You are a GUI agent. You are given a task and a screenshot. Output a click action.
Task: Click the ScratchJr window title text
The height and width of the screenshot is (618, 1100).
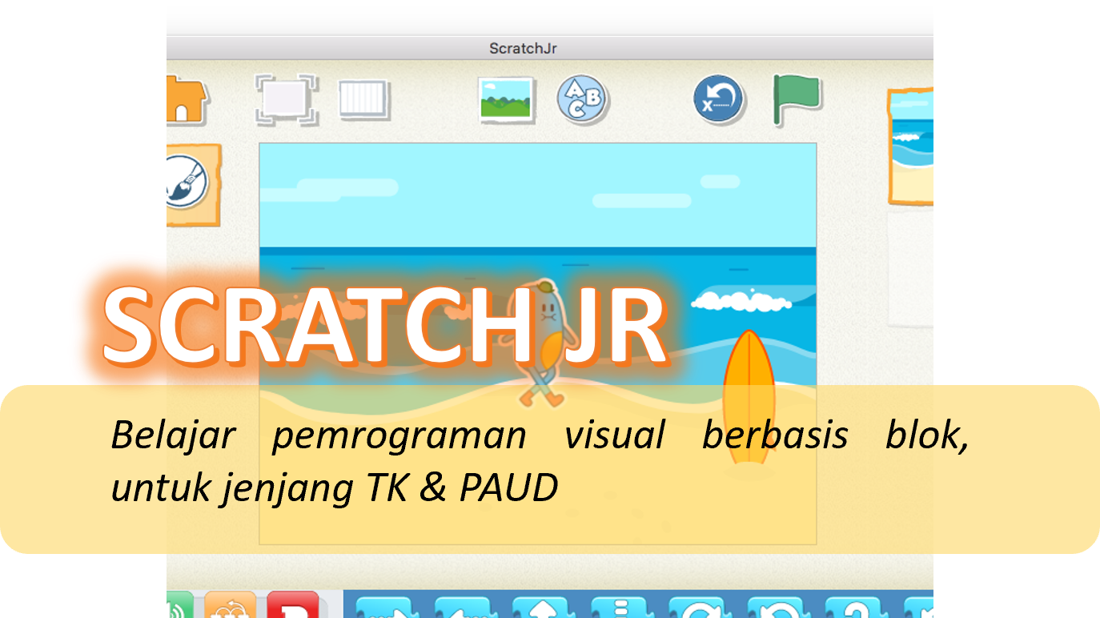[523, 49]
